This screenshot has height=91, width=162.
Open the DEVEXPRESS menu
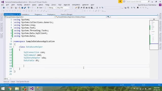tap(76, 5)
